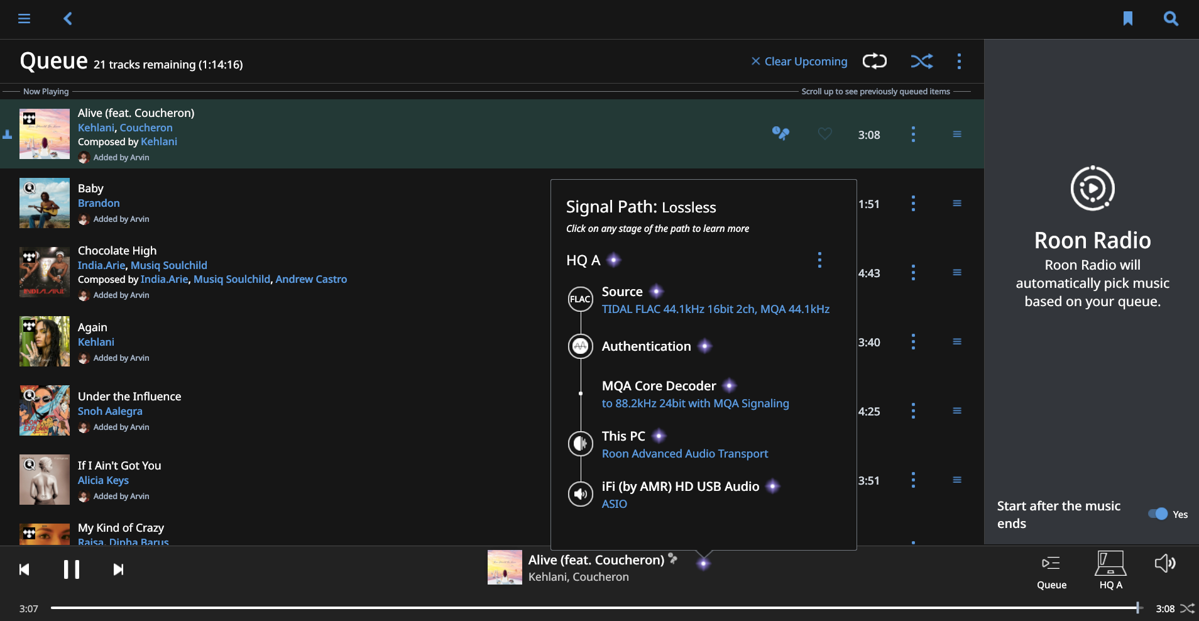The height and width of the screenshot is (621, 1199).
Task: Clear Upcoming tracks
Action: click(x=799, y=61)
